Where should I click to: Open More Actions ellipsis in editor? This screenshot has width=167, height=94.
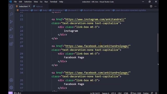(156, 6)
